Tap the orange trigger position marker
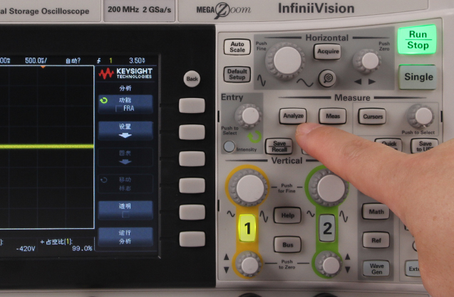Screen dimensions: 454x297 click(43, 67)
